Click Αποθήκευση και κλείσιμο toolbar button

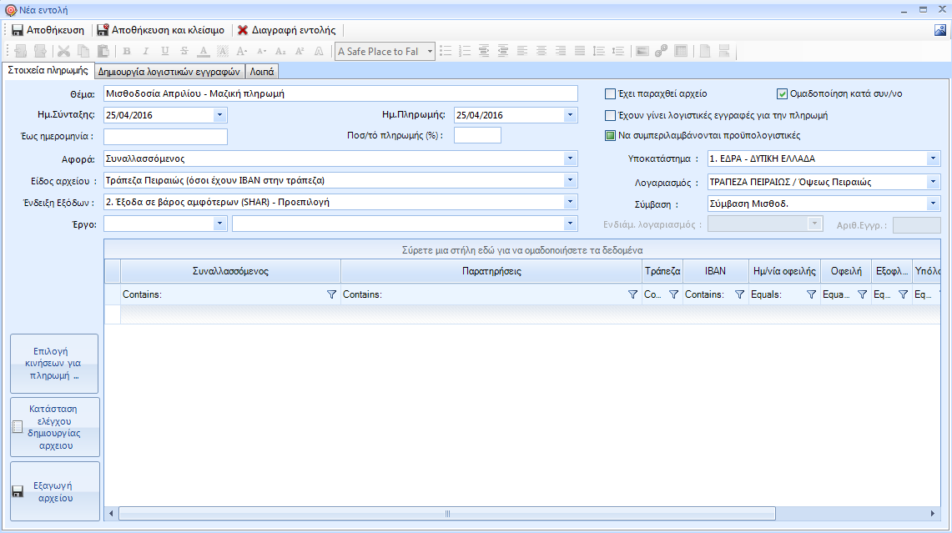pyautogui.click(x=160, y=30)
